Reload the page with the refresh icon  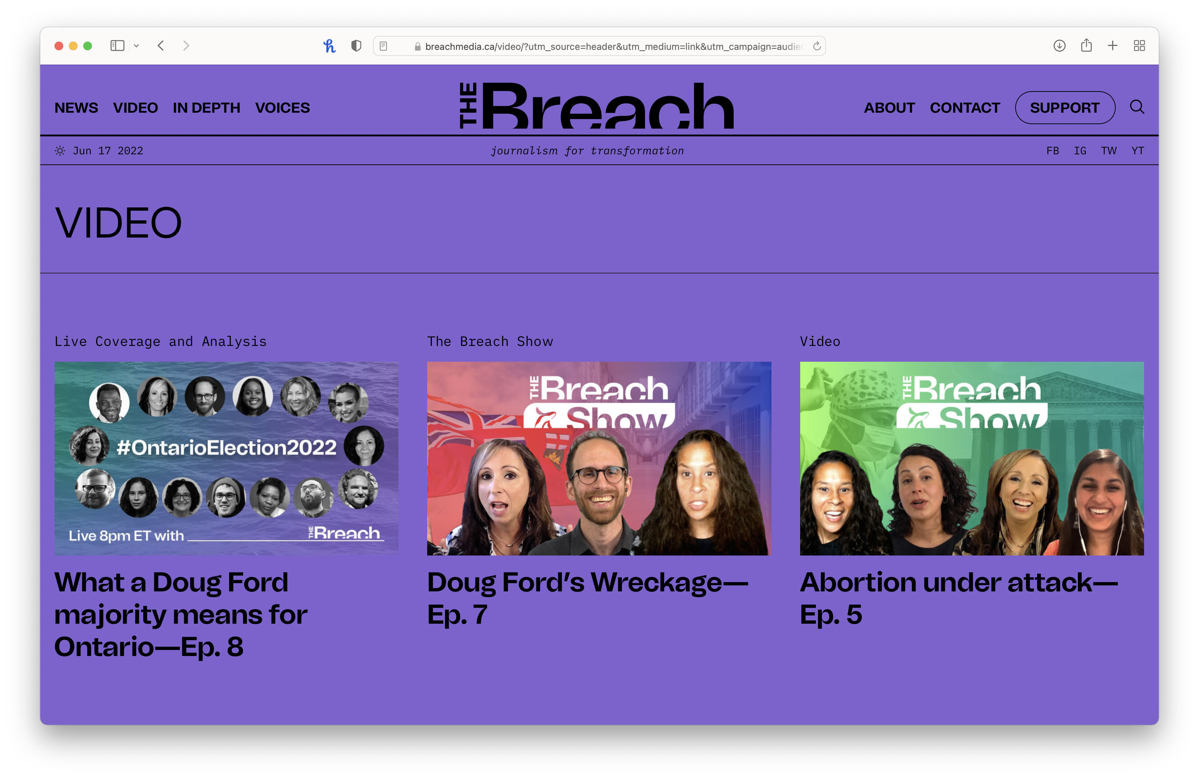click(x=817, y=46)
